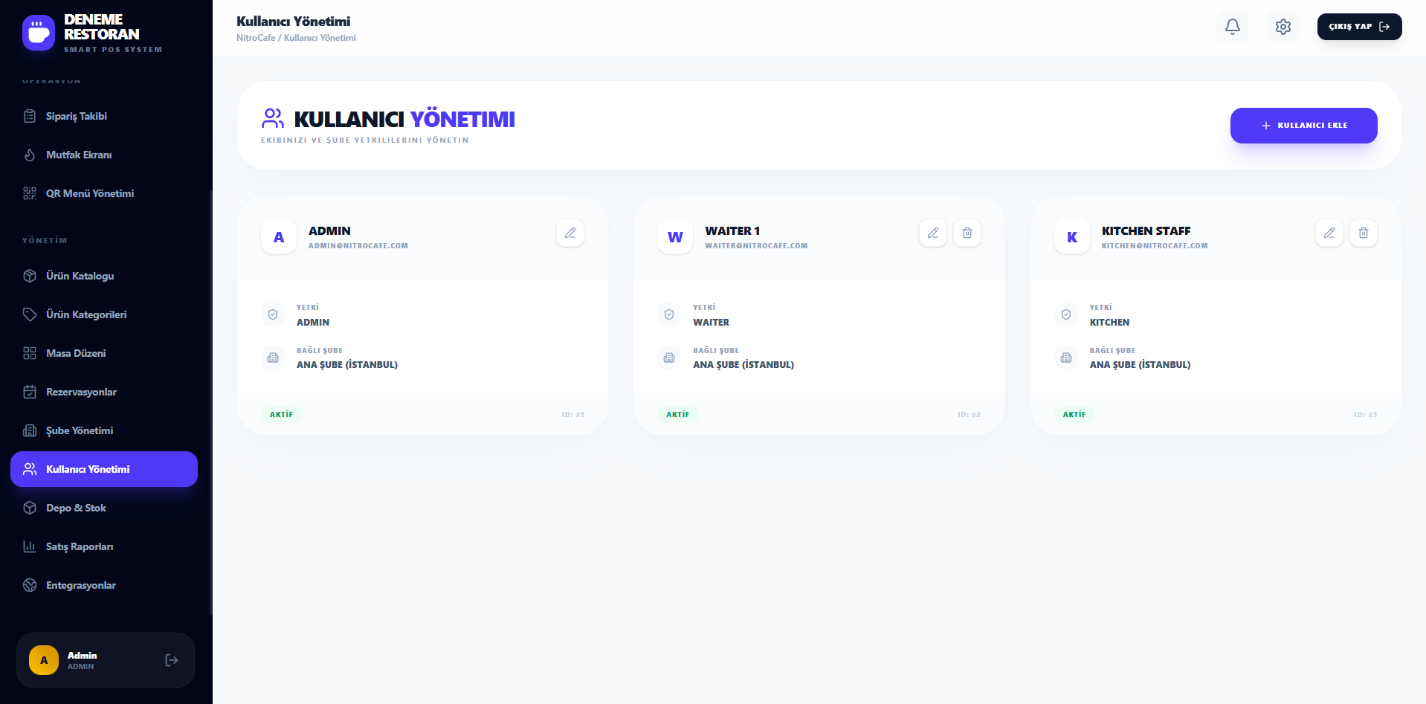Delete the Kitchen Staff user

[x=1363, y=233]
